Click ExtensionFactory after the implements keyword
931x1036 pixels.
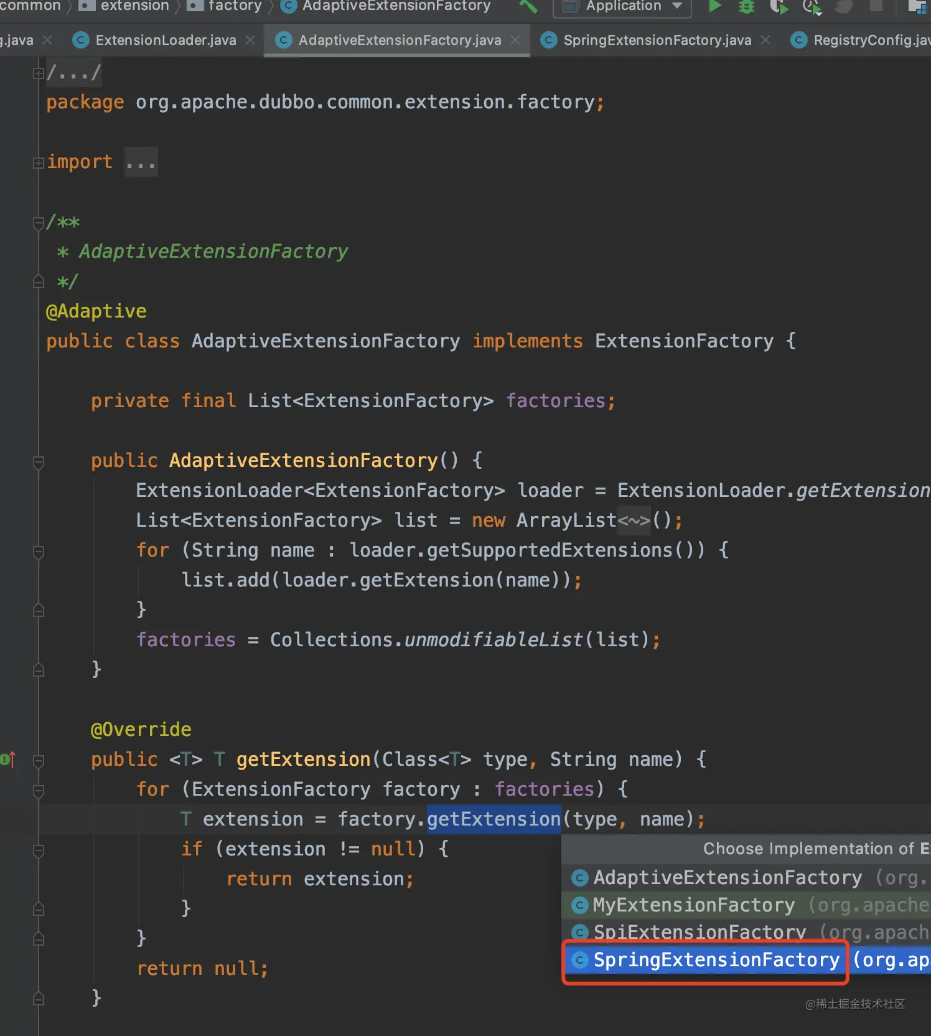(685, 341)
